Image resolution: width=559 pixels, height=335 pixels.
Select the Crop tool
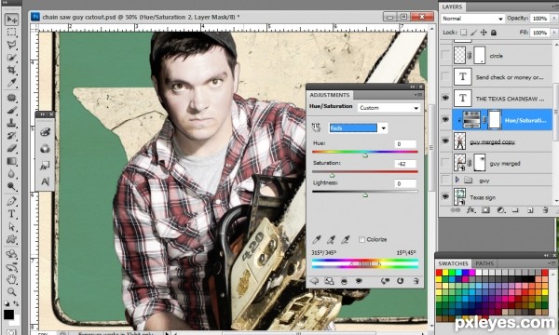click(x=11, y=70)
